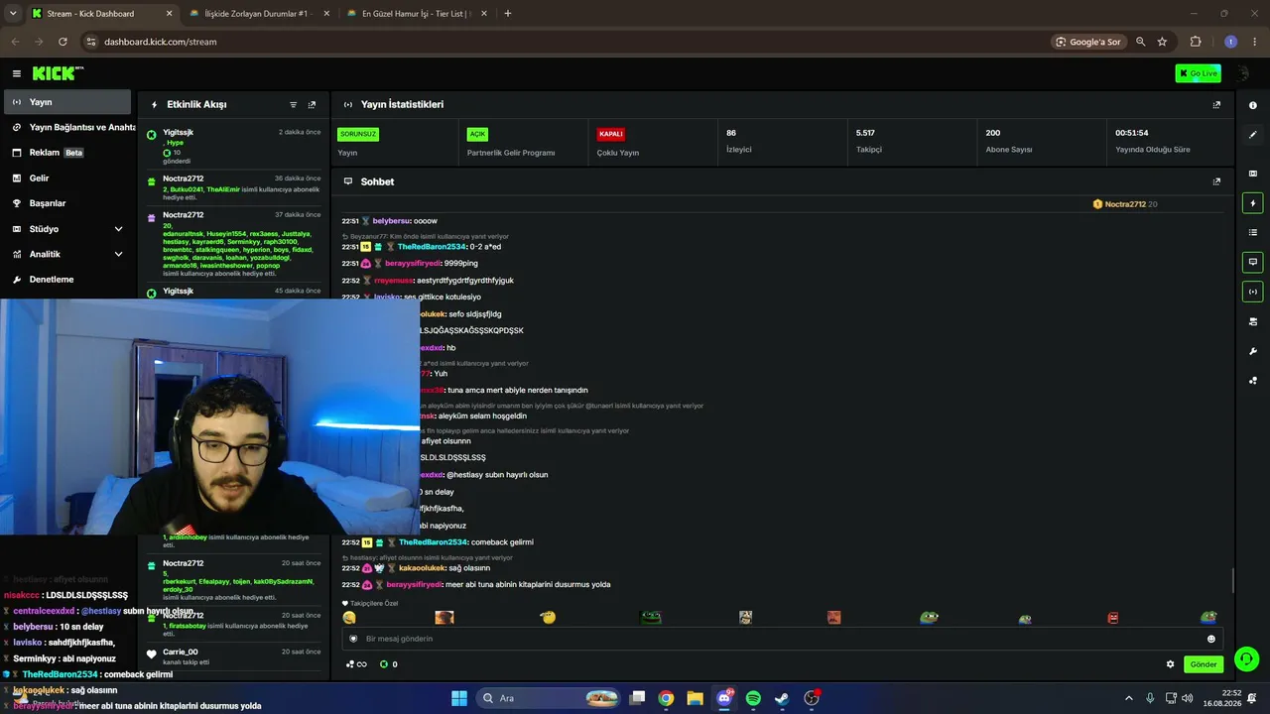Bookmark this page with star icon

(1162, 42)
